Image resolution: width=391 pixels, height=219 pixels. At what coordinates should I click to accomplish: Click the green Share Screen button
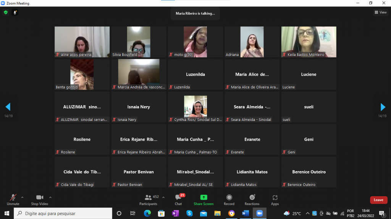pos(204,200)
